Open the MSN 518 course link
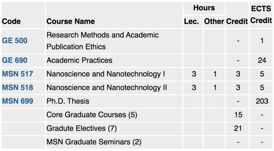Image resolution: width=274 pixels, height=151 pixels. [17, 88]
